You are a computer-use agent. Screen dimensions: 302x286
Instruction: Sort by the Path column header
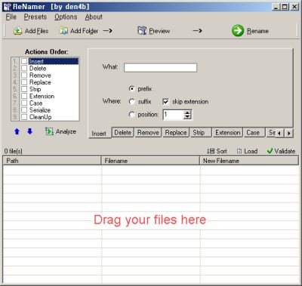[52, 161]
